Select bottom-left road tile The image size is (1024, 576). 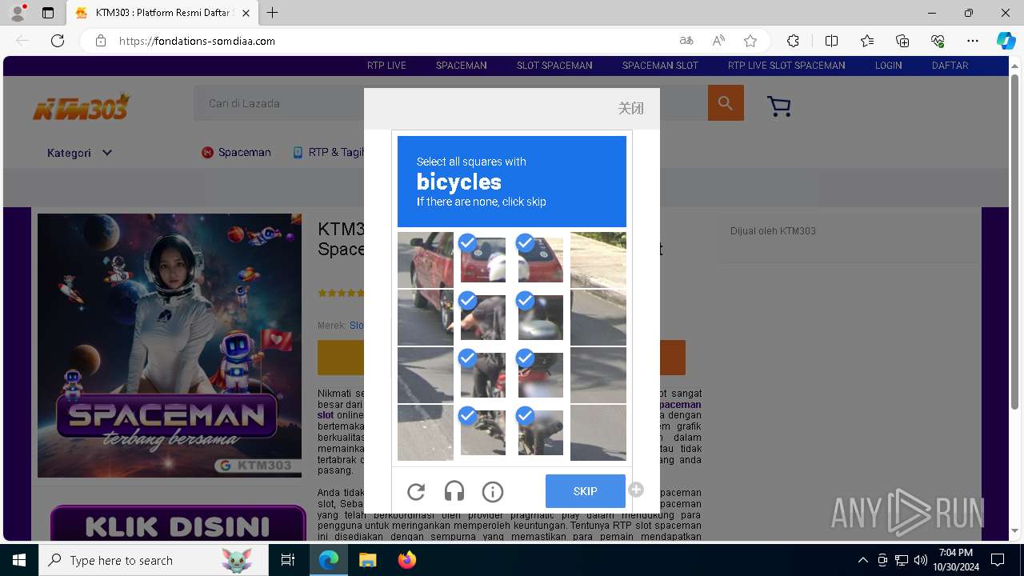pos(426,433)
